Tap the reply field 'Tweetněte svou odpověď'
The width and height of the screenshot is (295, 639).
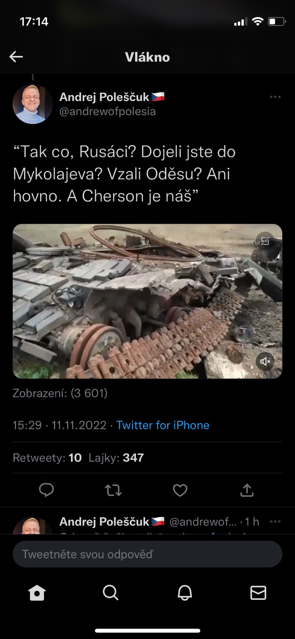coord(147,554)
